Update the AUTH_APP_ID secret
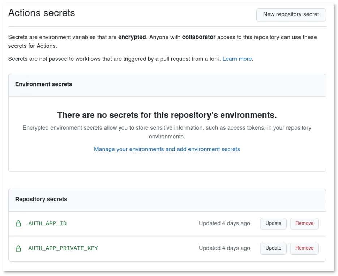338x276 pixels. [x=273, y=223]
